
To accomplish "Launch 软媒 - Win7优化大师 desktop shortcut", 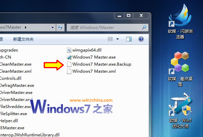I will [x=180, y=110].
